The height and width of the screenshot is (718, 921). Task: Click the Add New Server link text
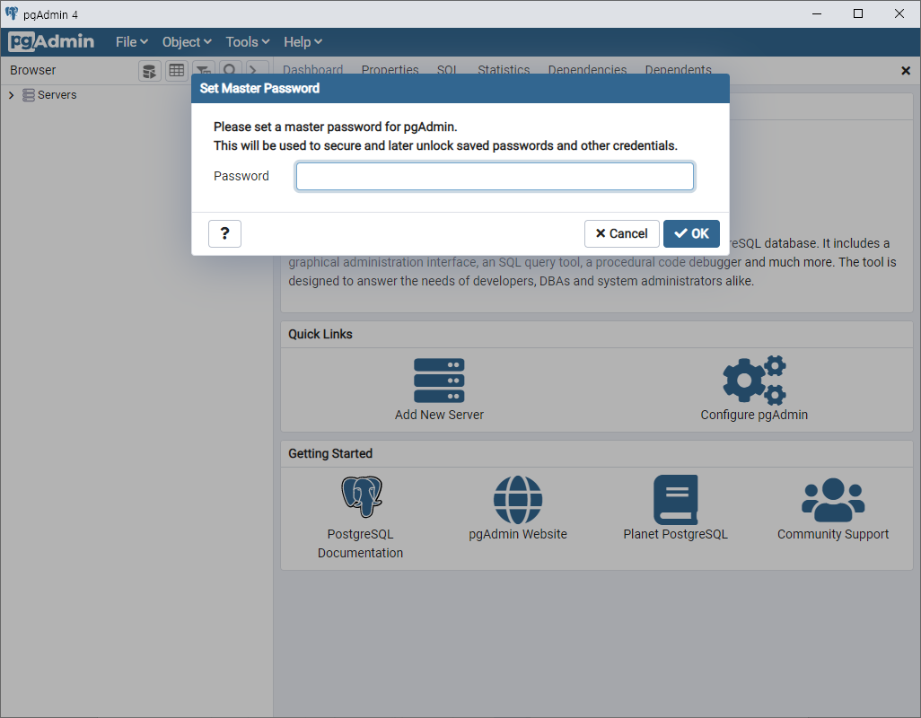tap(439, 415)
